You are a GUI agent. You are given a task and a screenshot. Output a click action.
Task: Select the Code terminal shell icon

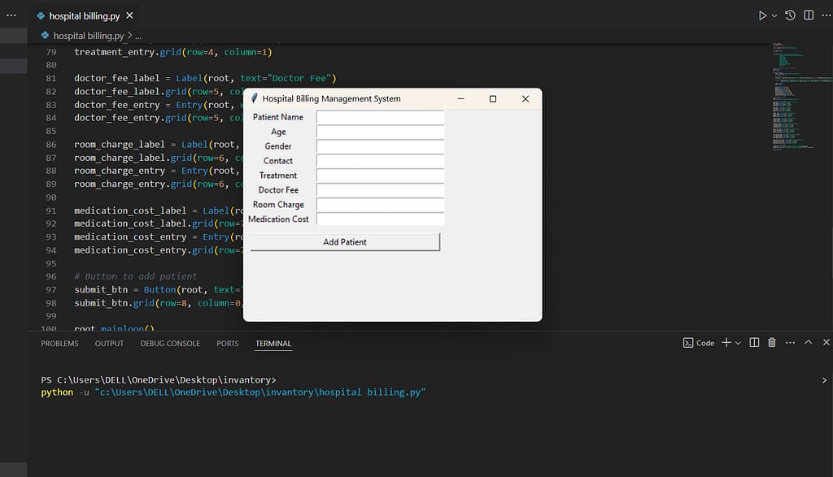tap(689, 342)
